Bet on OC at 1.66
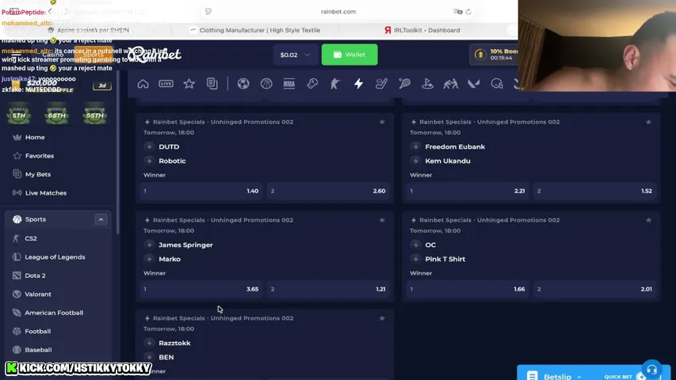This screenshot has width=676, height=380. pos(468,289)
